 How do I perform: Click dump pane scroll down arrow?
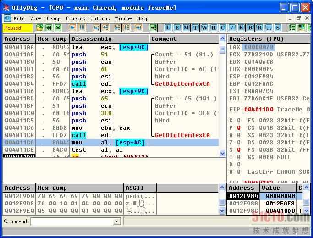222,210
